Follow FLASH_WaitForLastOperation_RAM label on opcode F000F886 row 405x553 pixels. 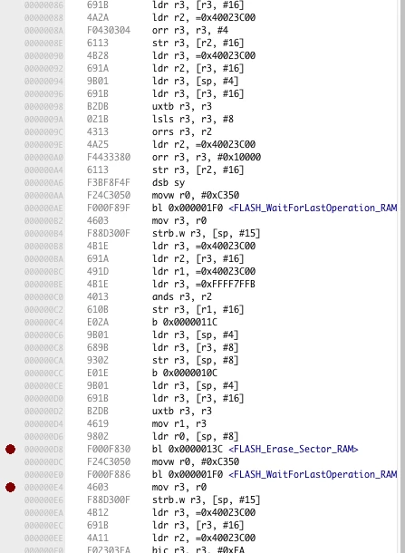pos(313,474)
